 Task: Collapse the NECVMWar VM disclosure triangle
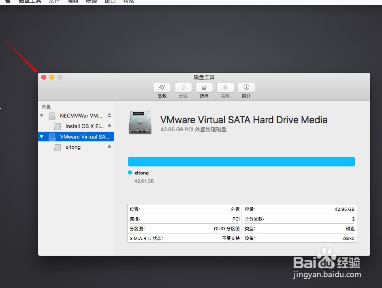tap(42, 116)
